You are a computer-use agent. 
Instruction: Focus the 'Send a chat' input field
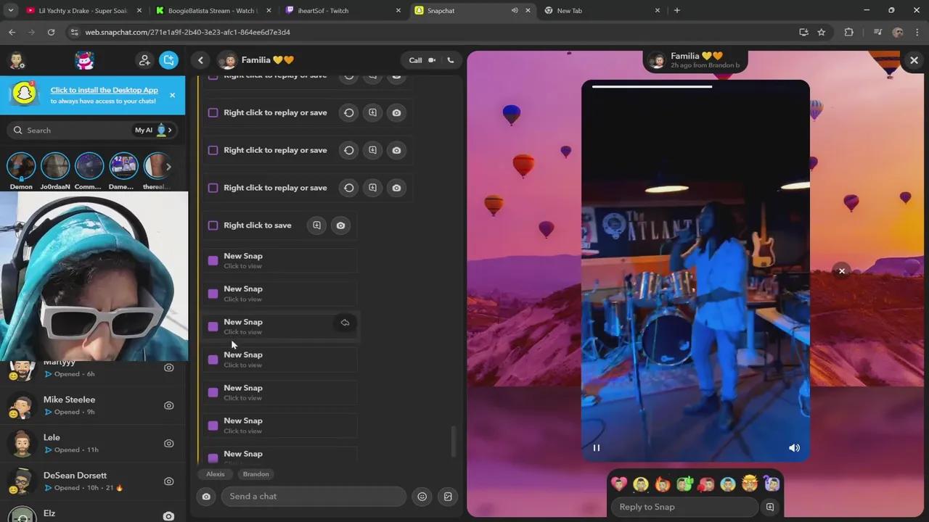[314, 497]
